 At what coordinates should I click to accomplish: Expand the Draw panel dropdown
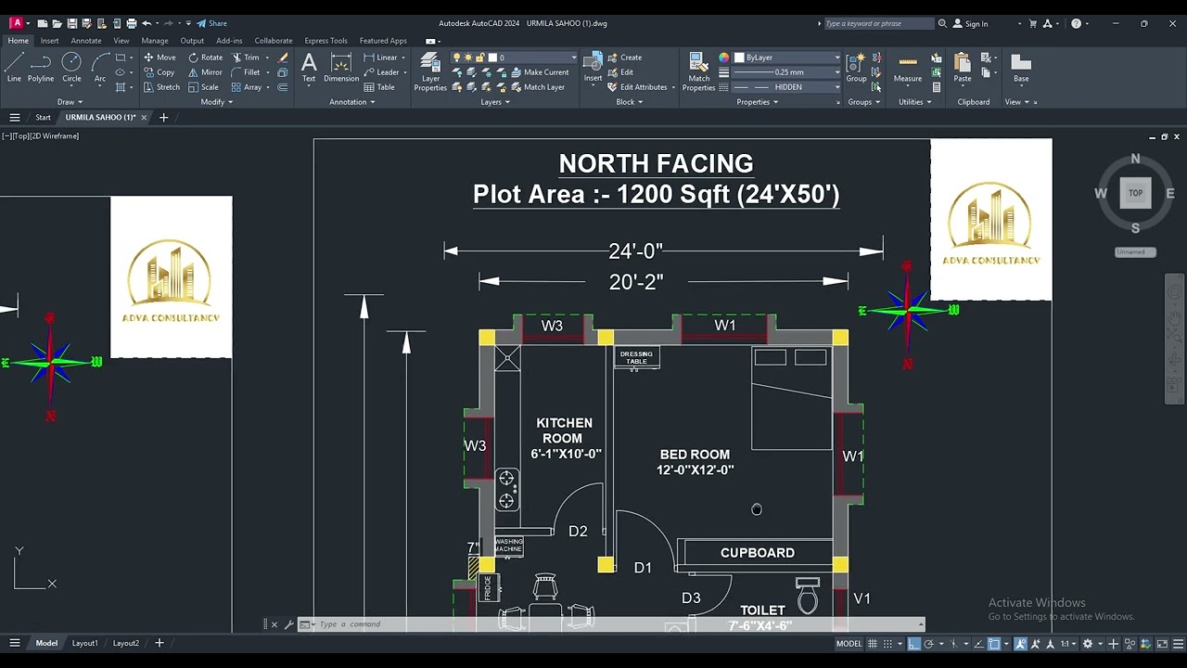(70, 102)
